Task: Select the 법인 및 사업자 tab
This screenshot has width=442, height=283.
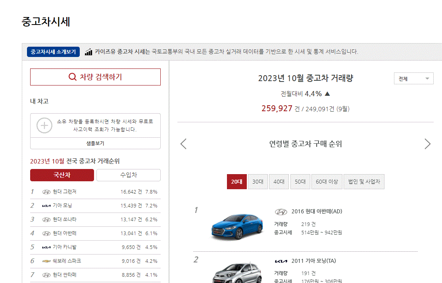Action: (364, 182)
